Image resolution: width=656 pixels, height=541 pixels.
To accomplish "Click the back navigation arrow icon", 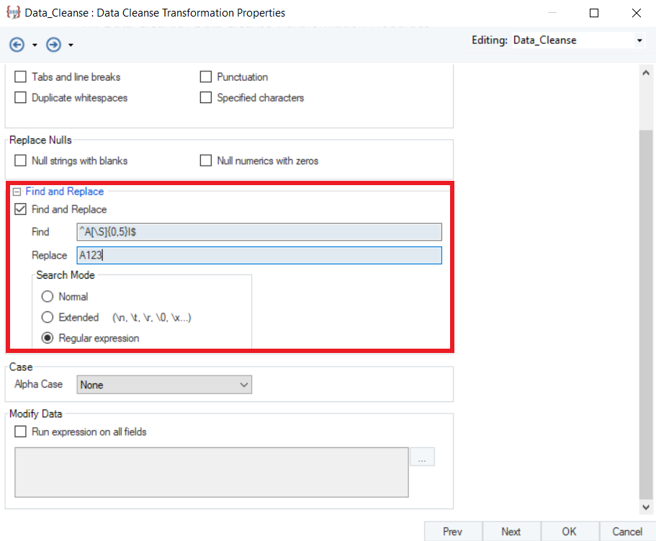I will tap(17, 45).
